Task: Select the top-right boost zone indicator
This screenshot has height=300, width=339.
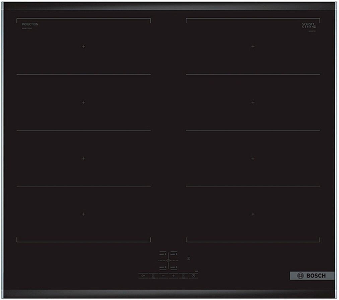Action: point(174,254)
